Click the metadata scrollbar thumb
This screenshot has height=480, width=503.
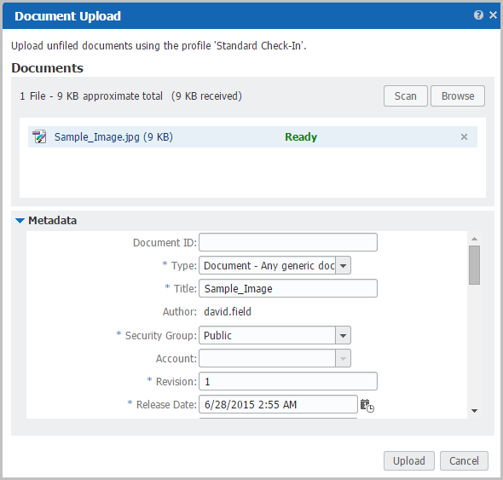[475, 265]
